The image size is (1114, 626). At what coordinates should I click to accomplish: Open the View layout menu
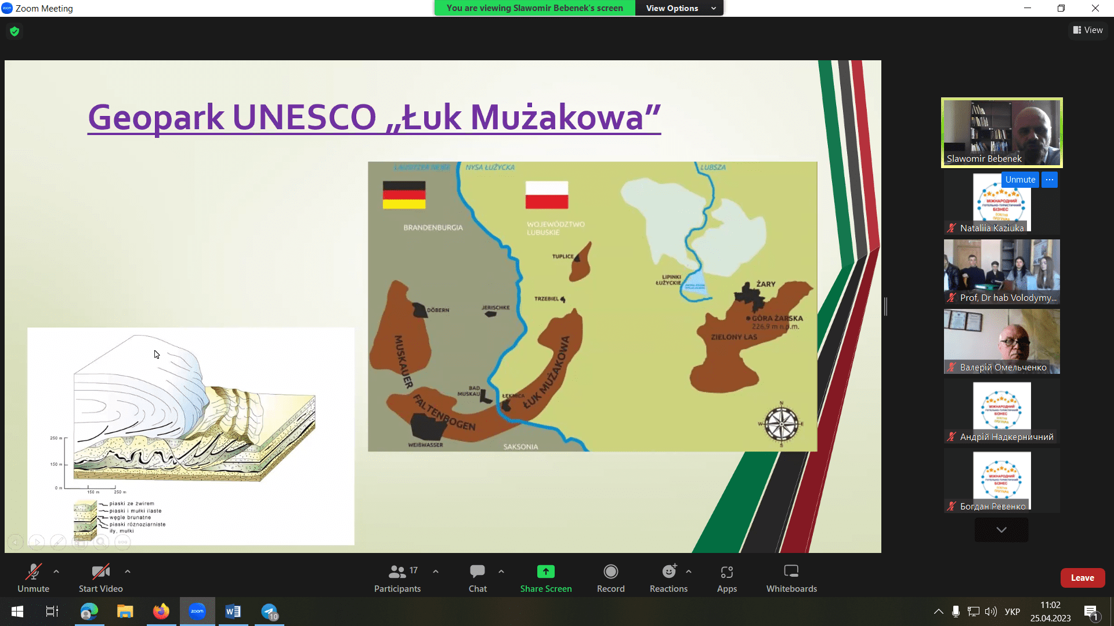tap(1088, 30)
